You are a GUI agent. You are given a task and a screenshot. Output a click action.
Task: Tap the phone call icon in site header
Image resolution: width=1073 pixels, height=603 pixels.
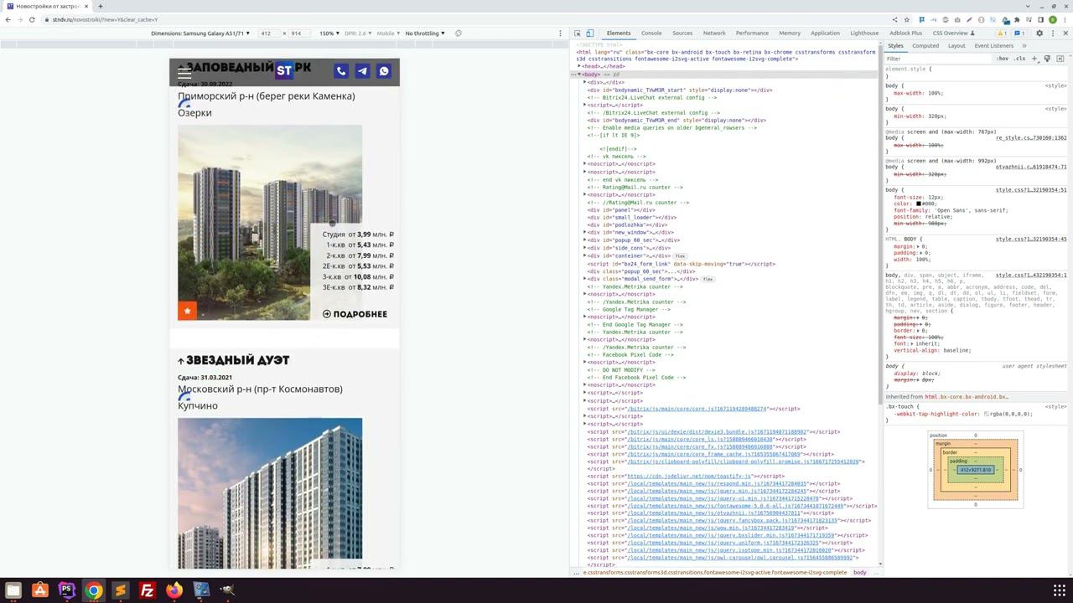point(341,71)
